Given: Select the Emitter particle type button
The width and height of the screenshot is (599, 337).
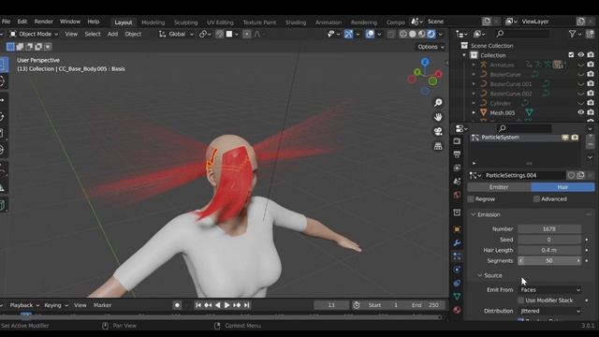Looking at the screenshot, I should tap(499, 187).
